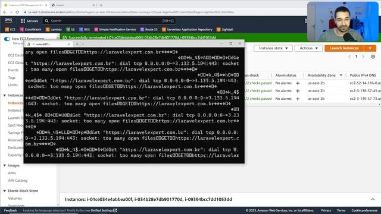Click the Alarm status column header
Screen dimensions: 381x214
click(x=286, y=75)
